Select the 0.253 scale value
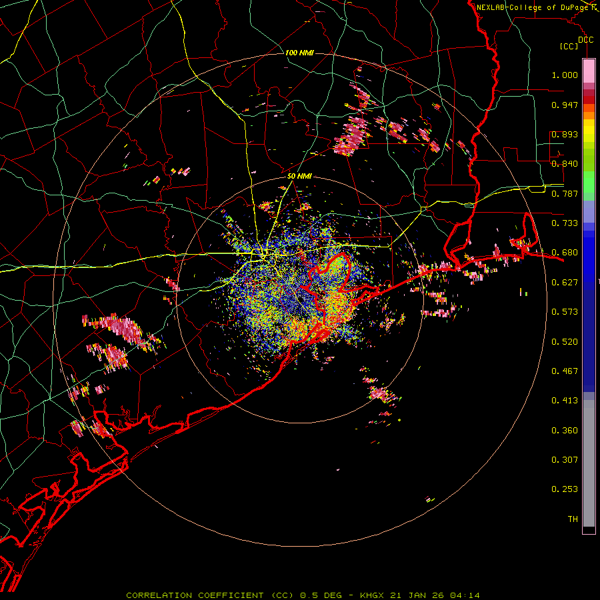The width and height of the screenshot is (600, 600). pos(565,489)
